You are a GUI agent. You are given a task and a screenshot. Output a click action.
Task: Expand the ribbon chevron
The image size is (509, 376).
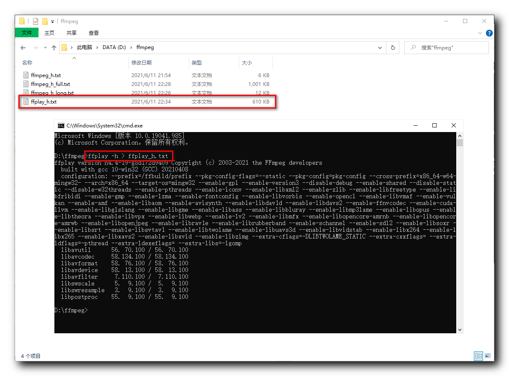click(x=480, y=33)
